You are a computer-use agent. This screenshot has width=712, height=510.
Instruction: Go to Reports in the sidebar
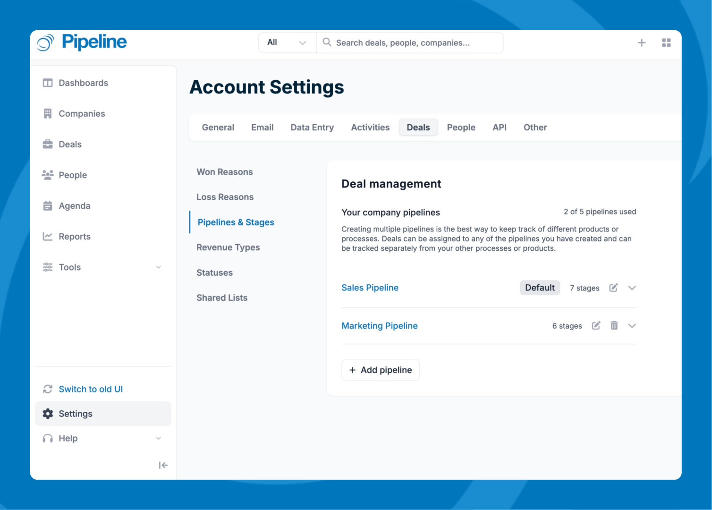tap(74, 237)
